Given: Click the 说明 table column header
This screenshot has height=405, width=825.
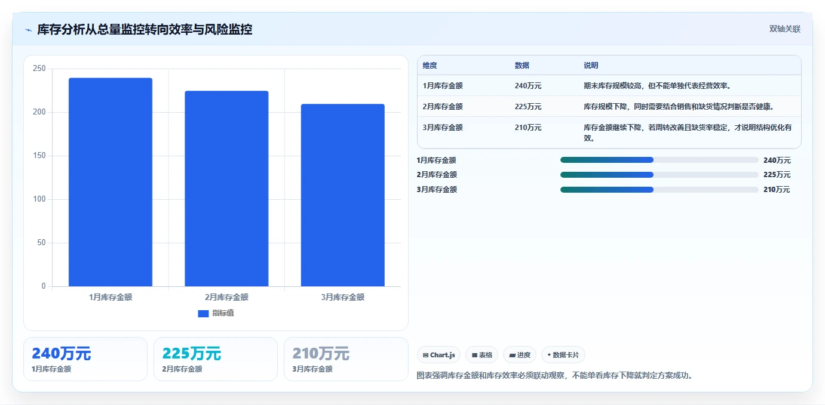Looking at the screenshot, I should [x=591, y=66].
